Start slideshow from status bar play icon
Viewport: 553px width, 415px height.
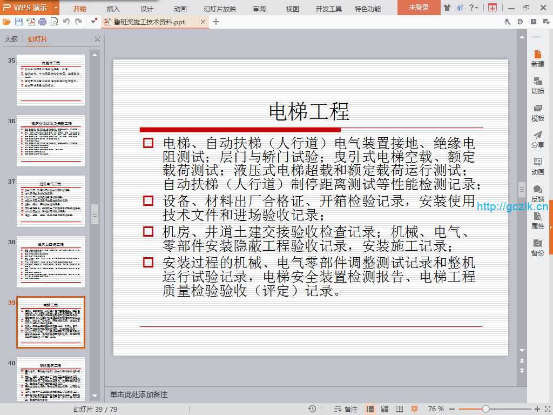coord(414,409)
